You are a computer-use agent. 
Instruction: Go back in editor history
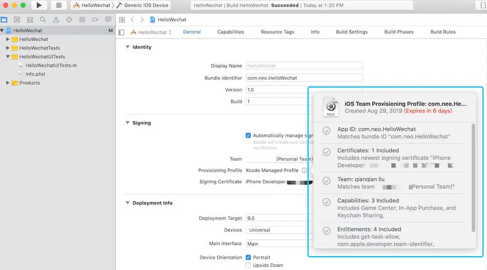pyautogui.click(x=132, y=19)
